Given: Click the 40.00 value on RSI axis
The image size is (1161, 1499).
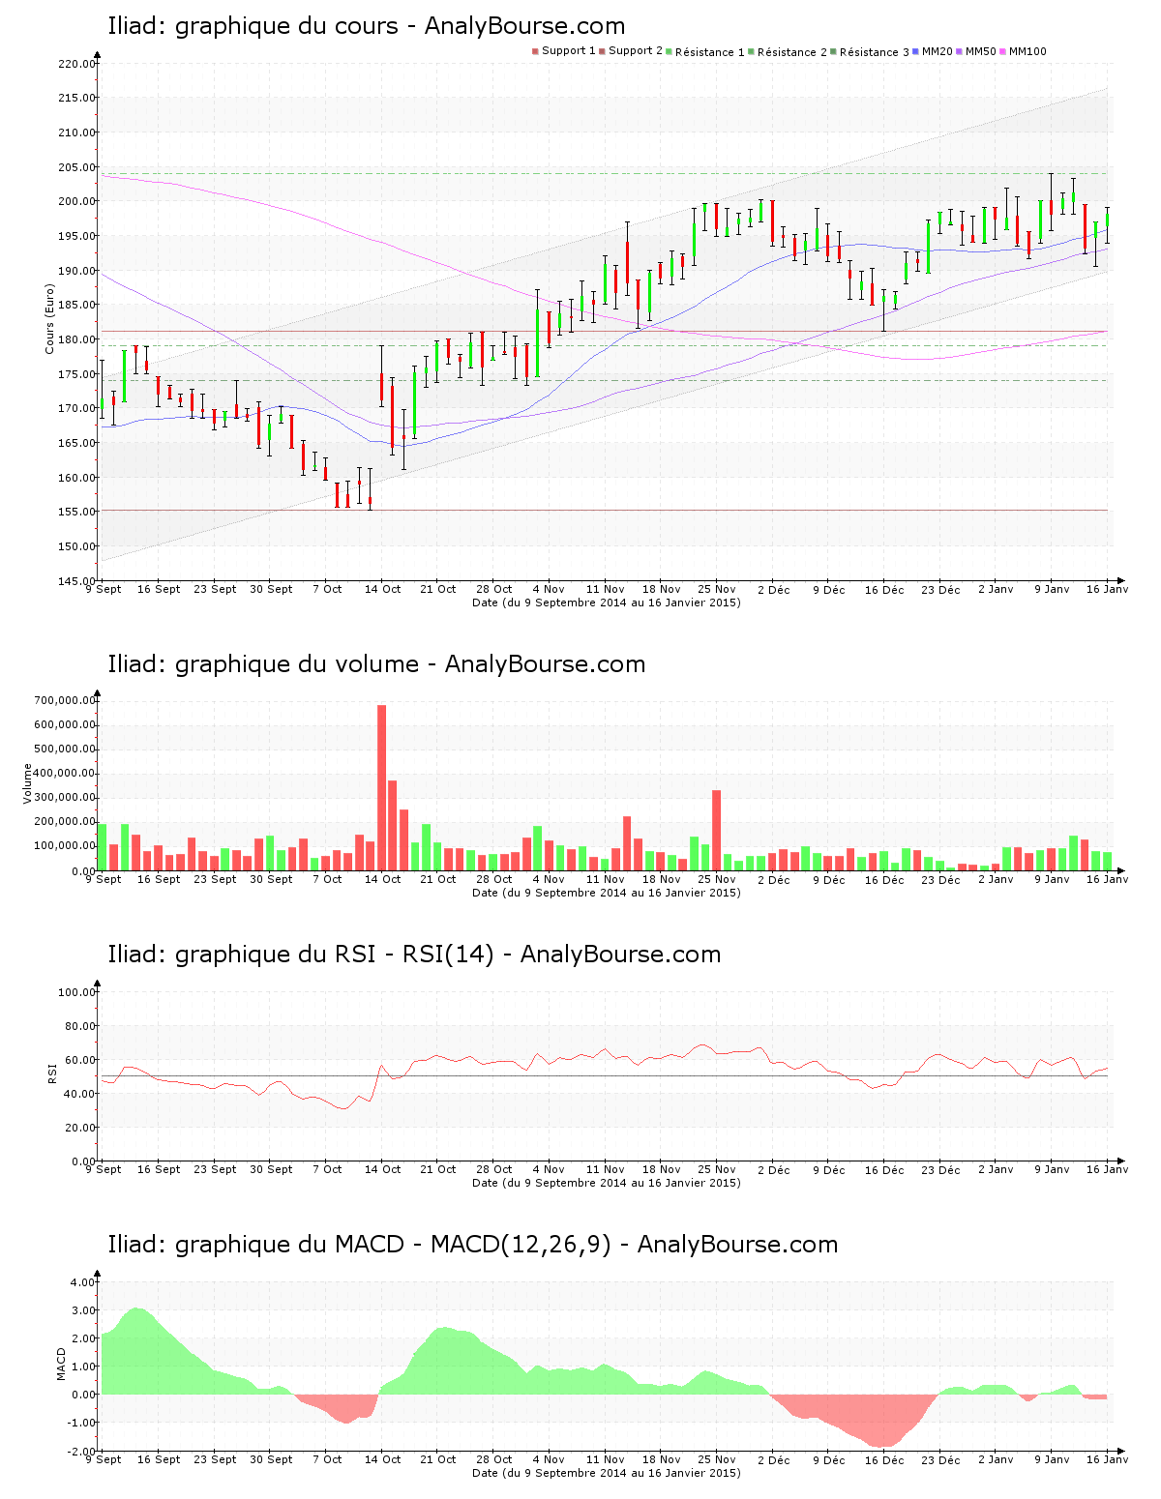Looking at the screenshot, I should pyautogui.click(x=80, y=1094).
